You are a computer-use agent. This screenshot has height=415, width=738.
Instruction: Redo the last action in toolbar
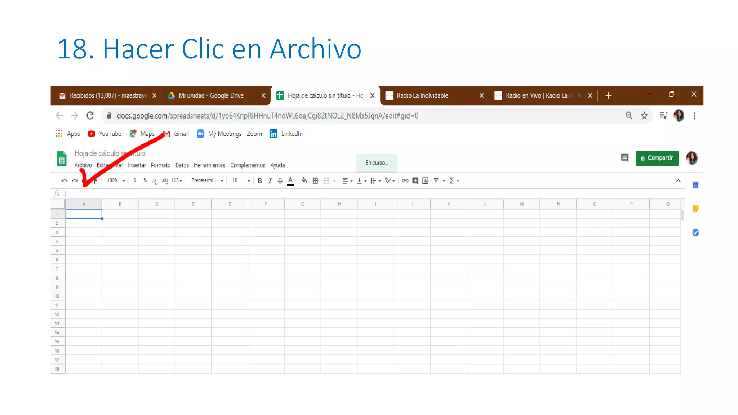coord(75,181)
